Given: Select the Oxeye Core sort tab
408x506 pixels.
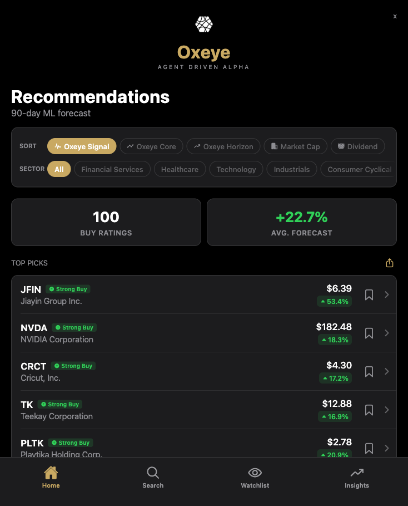Looking at the screenshot, I should coord(151,146).
